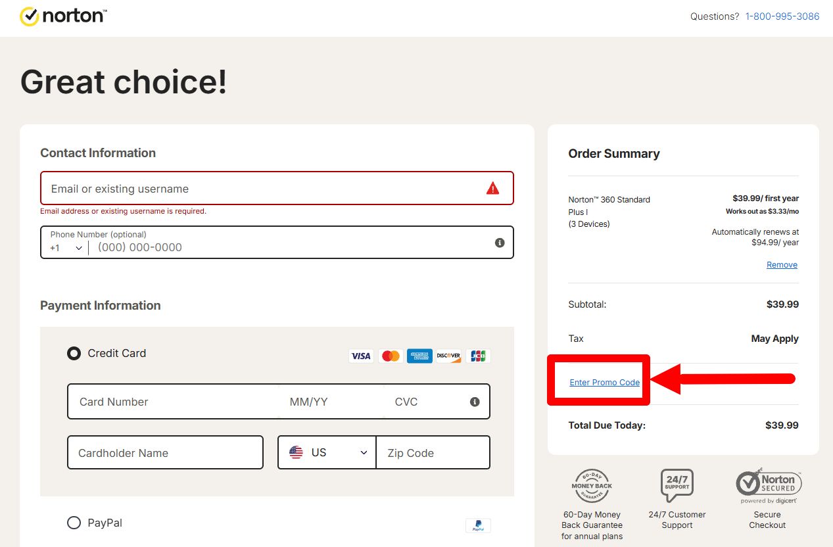The height and width of the screenshot is (547, 833).
Task: Click the Norton Secured badge
Action: coord(768,487)
